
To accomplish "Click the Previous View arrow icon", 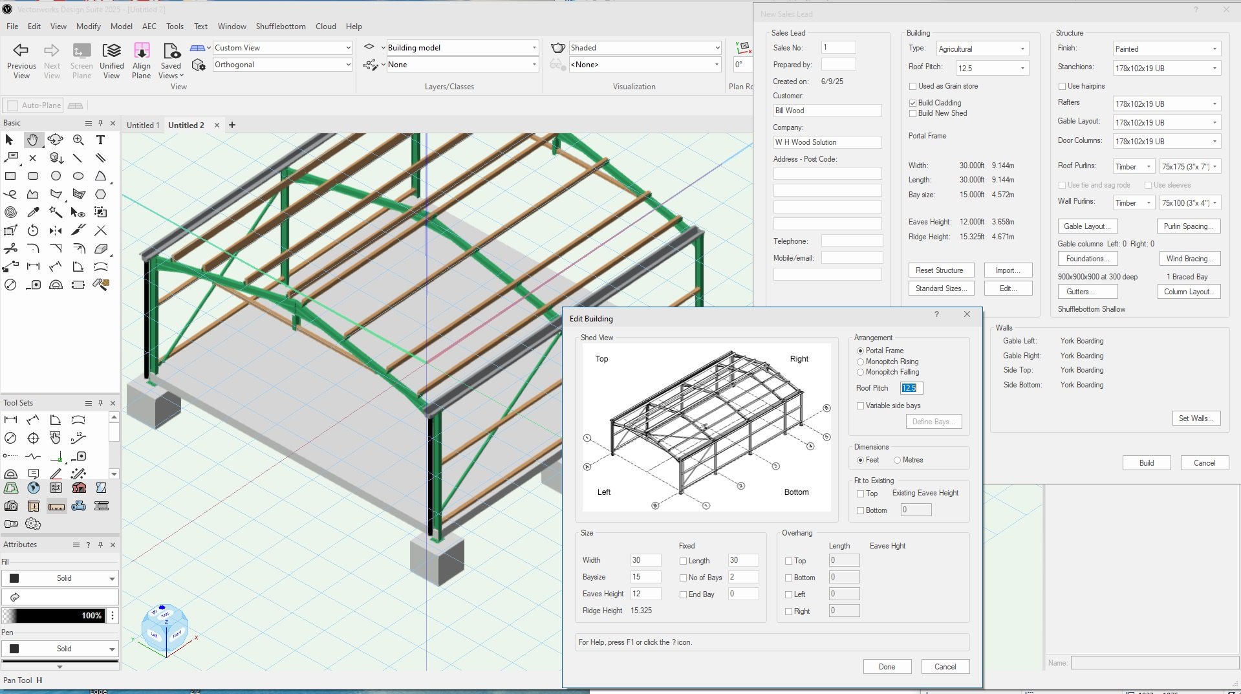I will click(x=21, y=50).
